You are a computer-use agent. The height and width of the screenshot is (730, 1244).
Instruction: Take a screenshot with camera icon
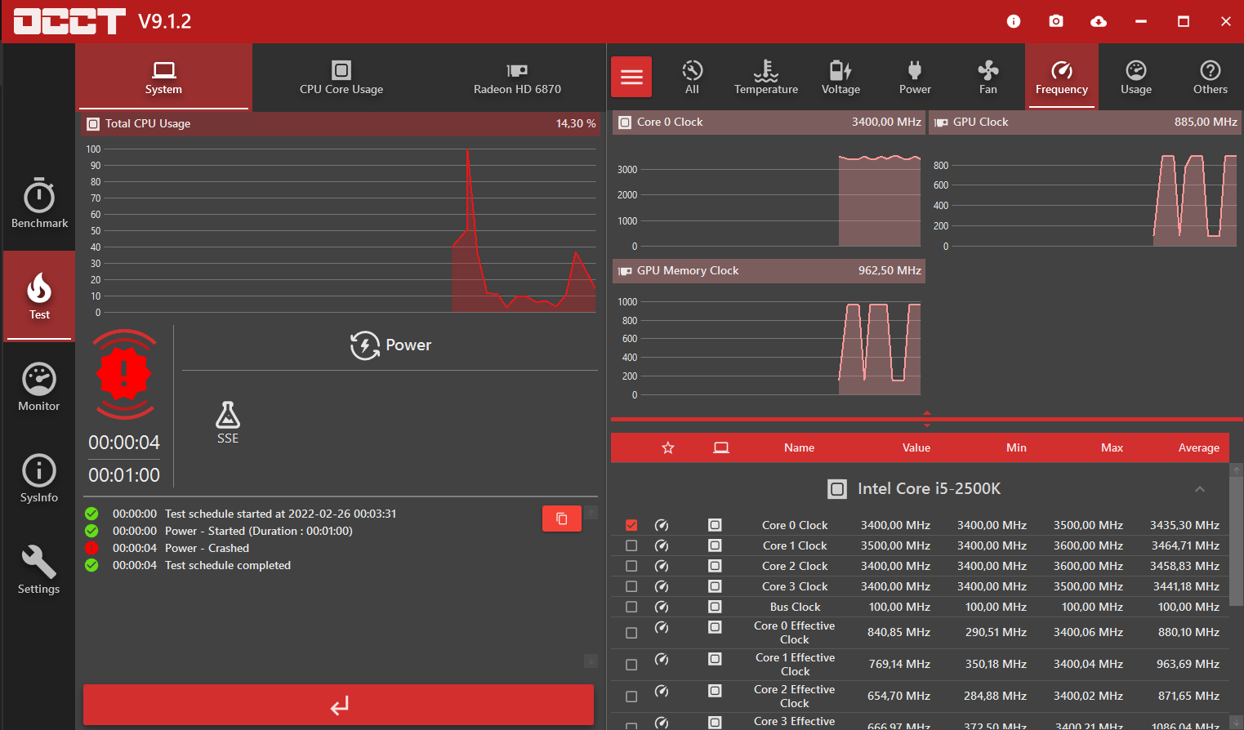coord(1056,21)
